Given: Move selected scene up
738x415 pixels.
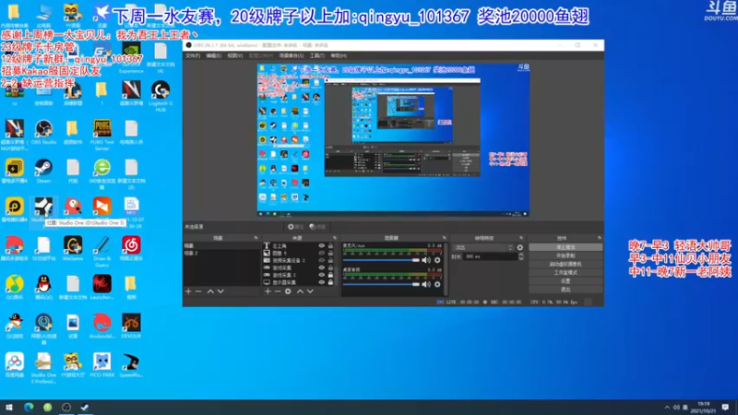Looking at the screenshot, I should (x=210, y=291).
